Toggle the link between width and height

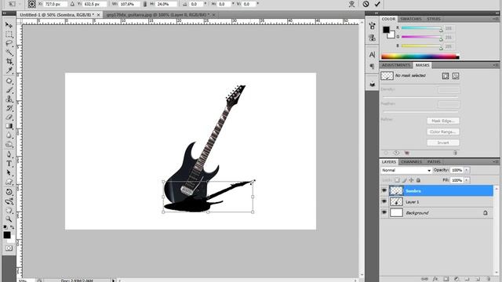[144, 4]
